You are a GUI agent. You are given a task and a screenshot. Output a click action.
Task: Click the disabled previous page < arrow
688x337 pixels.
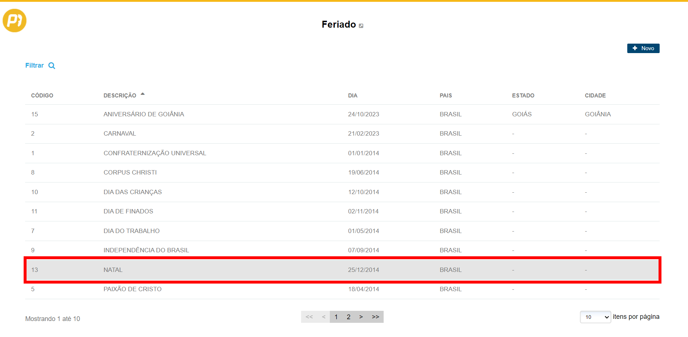[x=323, y=317]
